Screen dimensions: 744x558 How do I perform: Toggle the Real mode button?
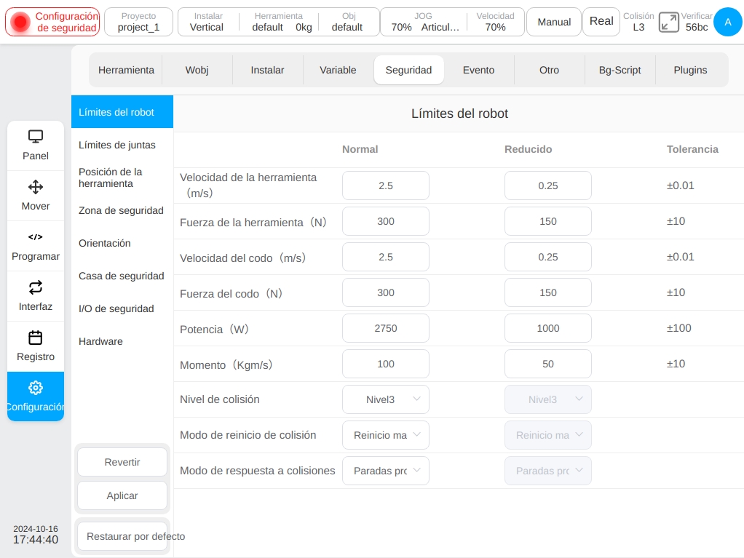click(601, 22)
